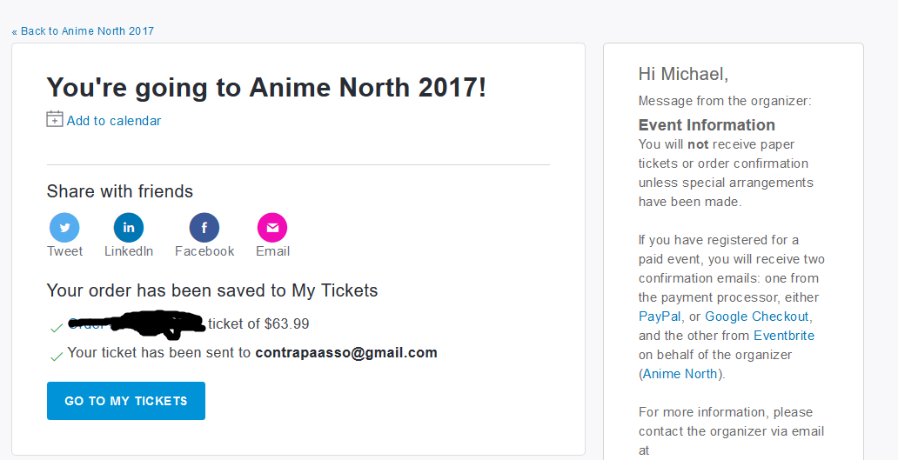The height and width of the screenshot is (460, 898).
Task: Click the contrapaasso@gmail.com email address
Action: point(346,353)
